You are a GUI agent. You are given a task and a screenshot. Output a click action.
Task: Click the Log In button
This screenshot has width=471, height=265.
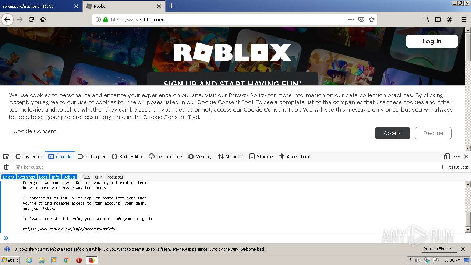coord(432,41)
